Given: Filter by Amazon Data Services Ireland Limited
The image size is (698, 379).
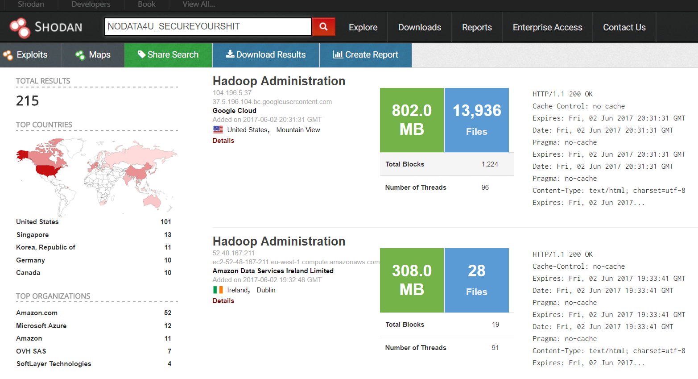Looking at the screenshot, I should [x=273, y=271].
